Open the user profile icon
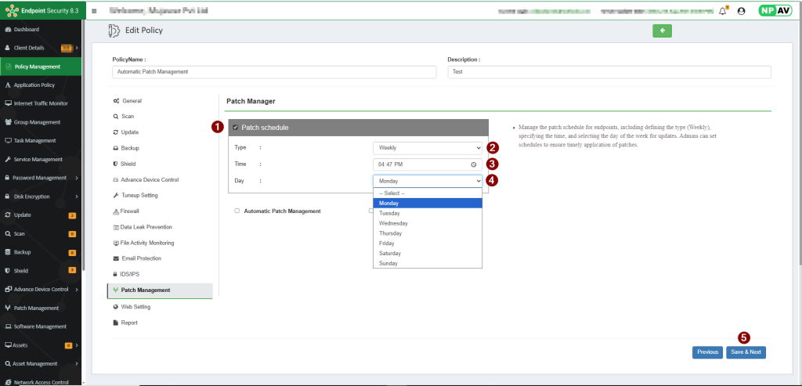802x386 pixels. (x=741, y=11)
